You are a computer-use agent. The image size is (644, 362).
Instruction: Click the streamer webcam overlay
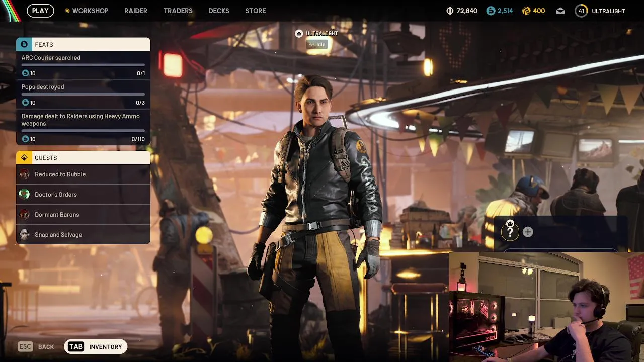point(546,307)
